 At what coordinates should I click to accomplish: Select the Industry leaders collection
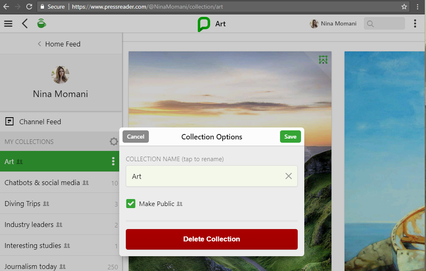pos(60,225)
